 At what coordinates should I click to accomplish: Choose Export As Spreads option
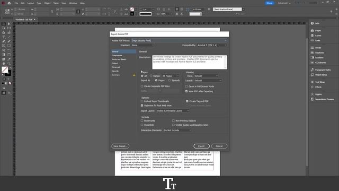click(x=169, y=80)
